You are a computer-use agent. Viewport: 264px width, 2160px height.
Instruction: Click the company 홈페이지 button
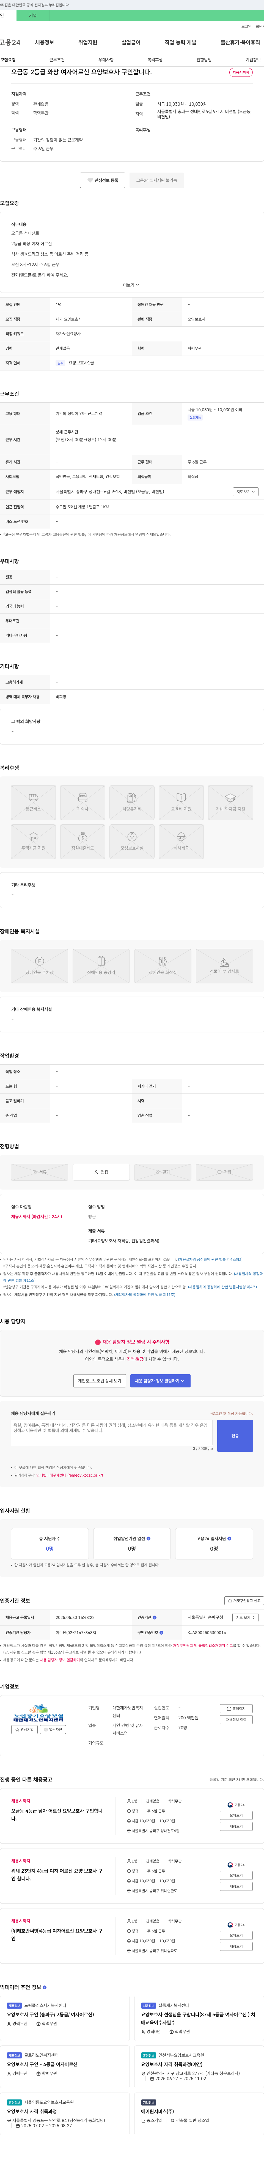[236, 1709]
